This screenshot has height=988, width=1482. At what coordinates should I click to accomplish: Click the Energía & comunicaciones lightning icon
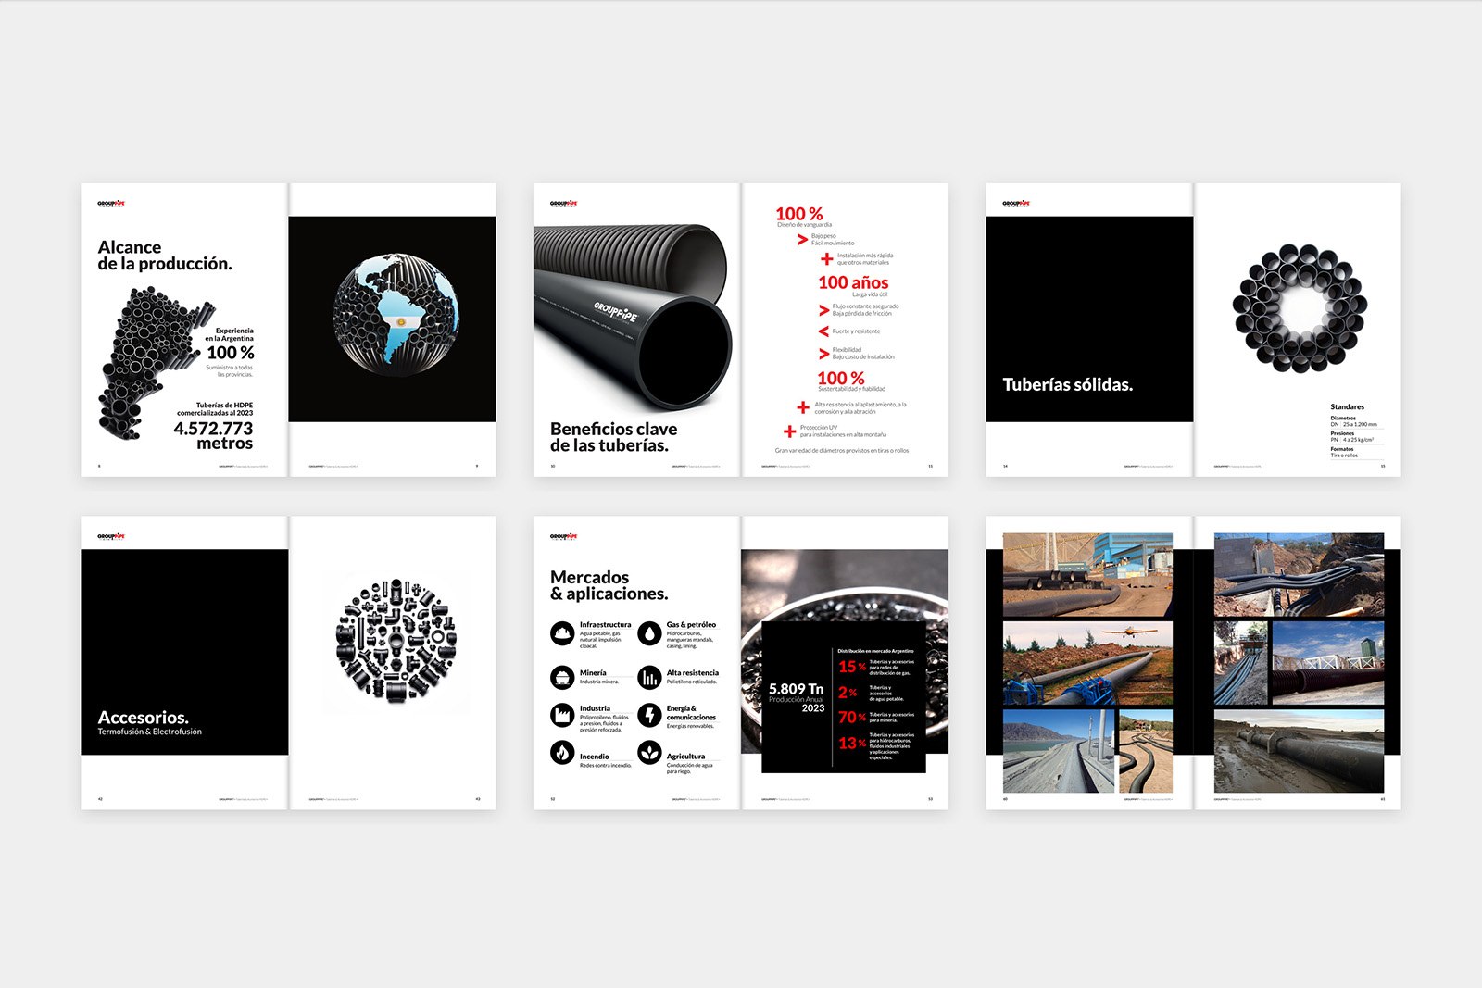[649, 715]
